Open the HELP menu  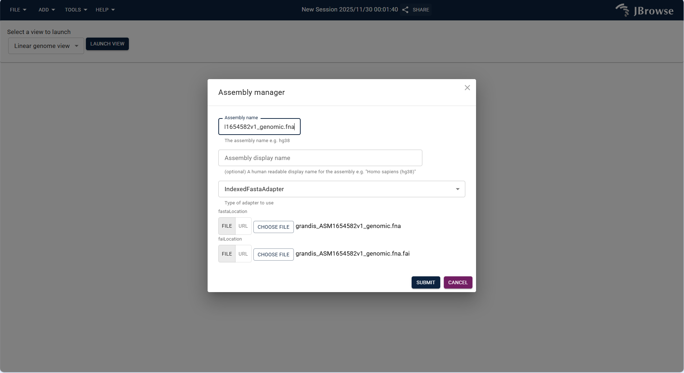pos(105,10)
